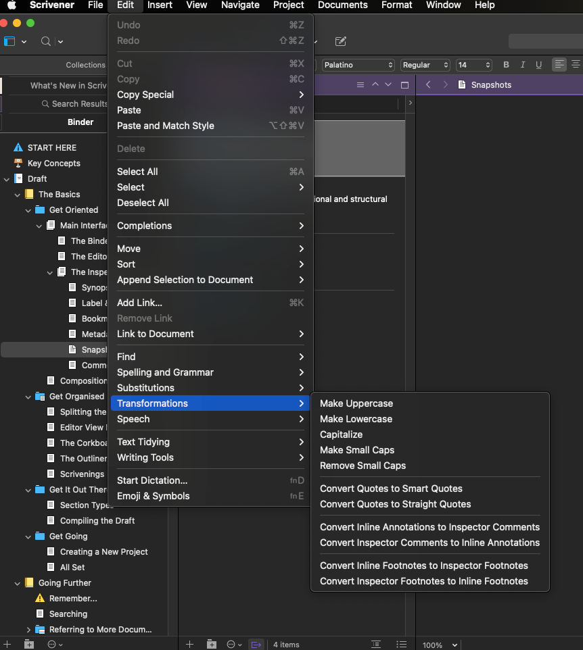Navigate forward with the right arrow beside Snapshots
This screenshot has height=650, width=583.
click(445, 84)
